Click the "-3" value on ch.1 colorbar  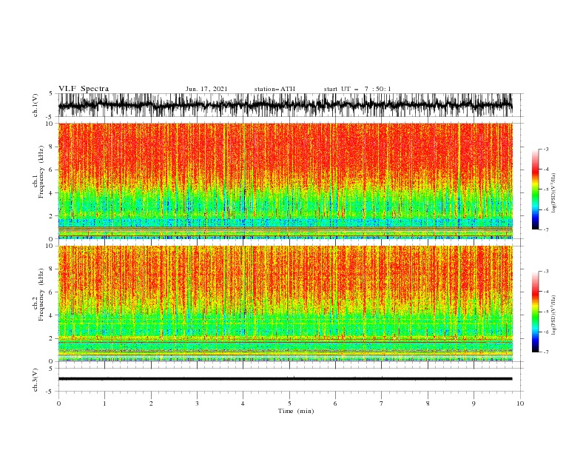click(545, 149)
